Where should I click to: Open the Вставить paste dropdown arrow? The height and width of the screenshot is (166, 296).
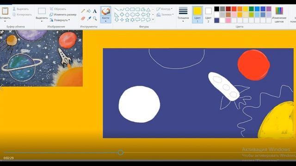coord(5,21)
